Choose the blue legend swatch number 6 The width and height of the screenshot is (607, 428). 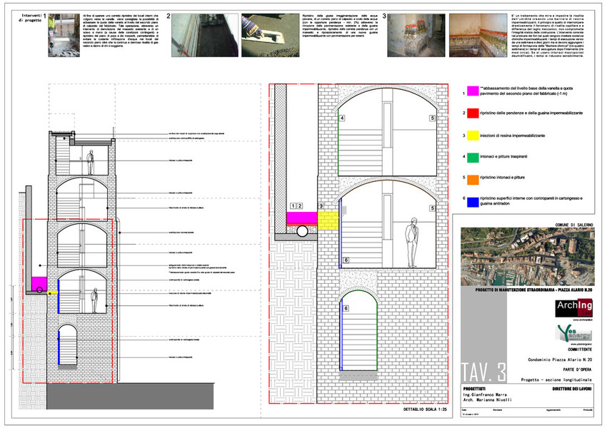click(472, 202)
